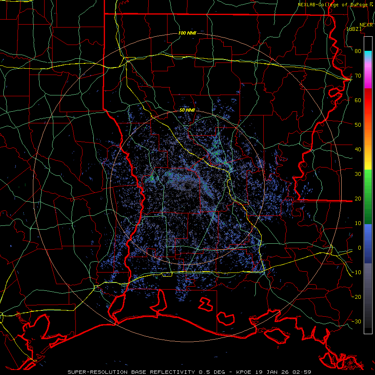
Task: Click the [dBZ] unit label
Action: point(354,29)
